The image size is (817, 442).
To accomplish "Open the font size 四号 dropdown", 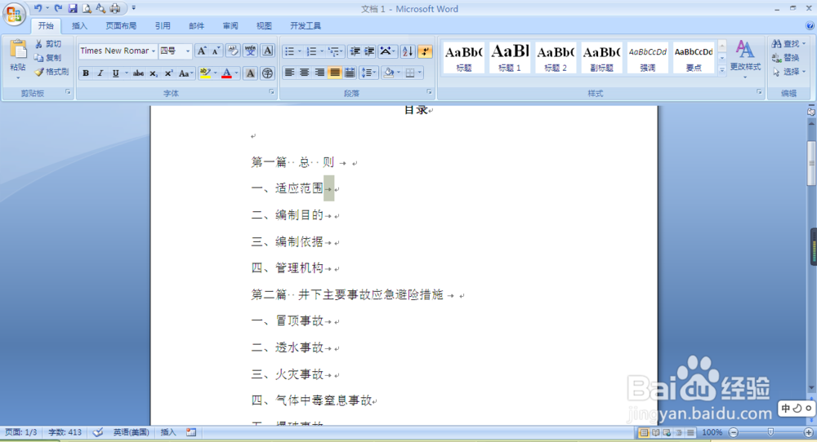I will (188, 51).
